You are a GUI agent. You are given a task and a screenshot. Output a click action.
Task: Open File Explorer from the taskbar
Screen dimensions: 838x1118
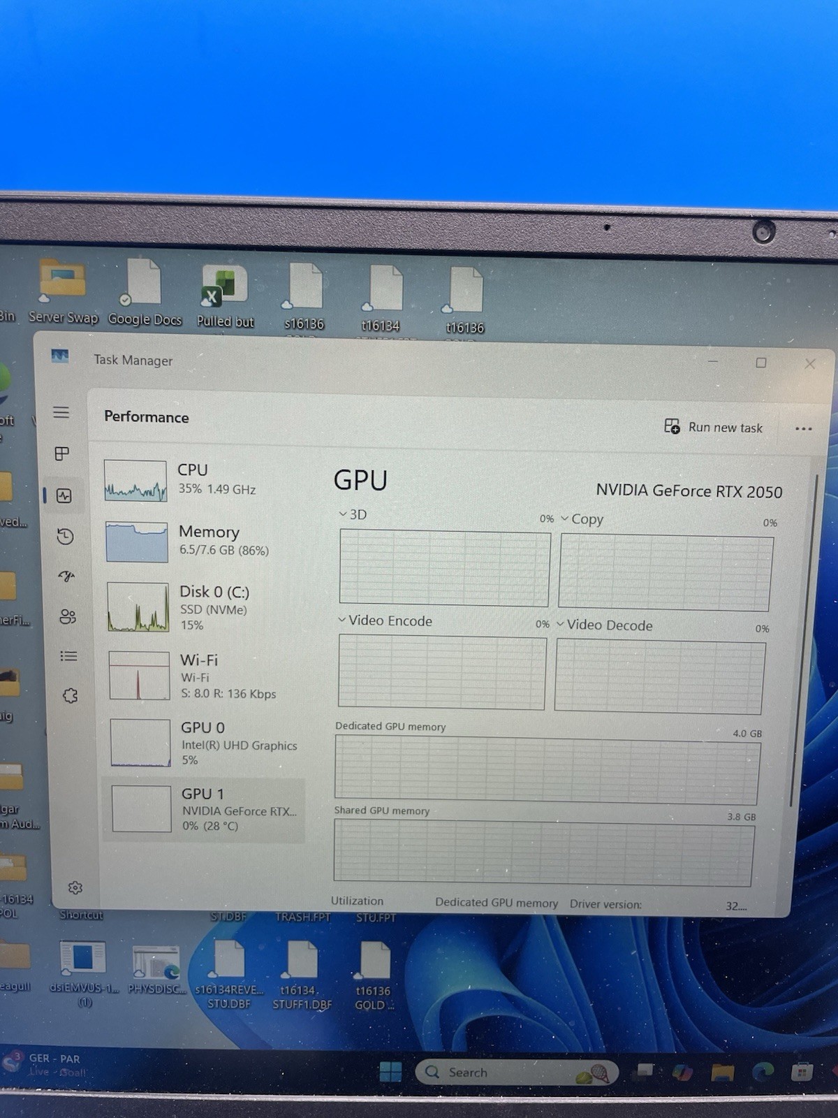pyautogui.click(x=723, y=1072)
